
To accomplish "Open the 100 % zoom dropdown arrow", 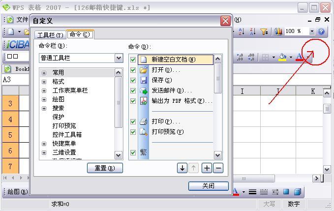I will (312, 31).
